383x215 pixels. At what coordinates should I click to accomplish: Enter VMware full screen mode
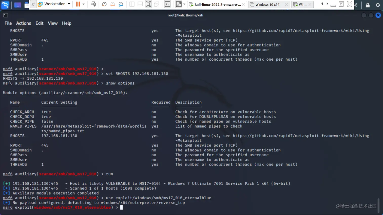(x=148, y=4)
